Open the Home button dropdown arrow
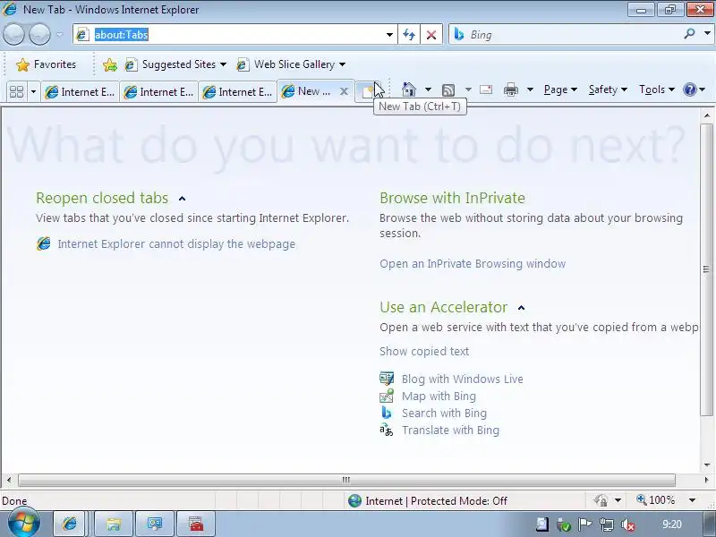The height and width of the screenshot is (537, 716). (x=428, y=89)
